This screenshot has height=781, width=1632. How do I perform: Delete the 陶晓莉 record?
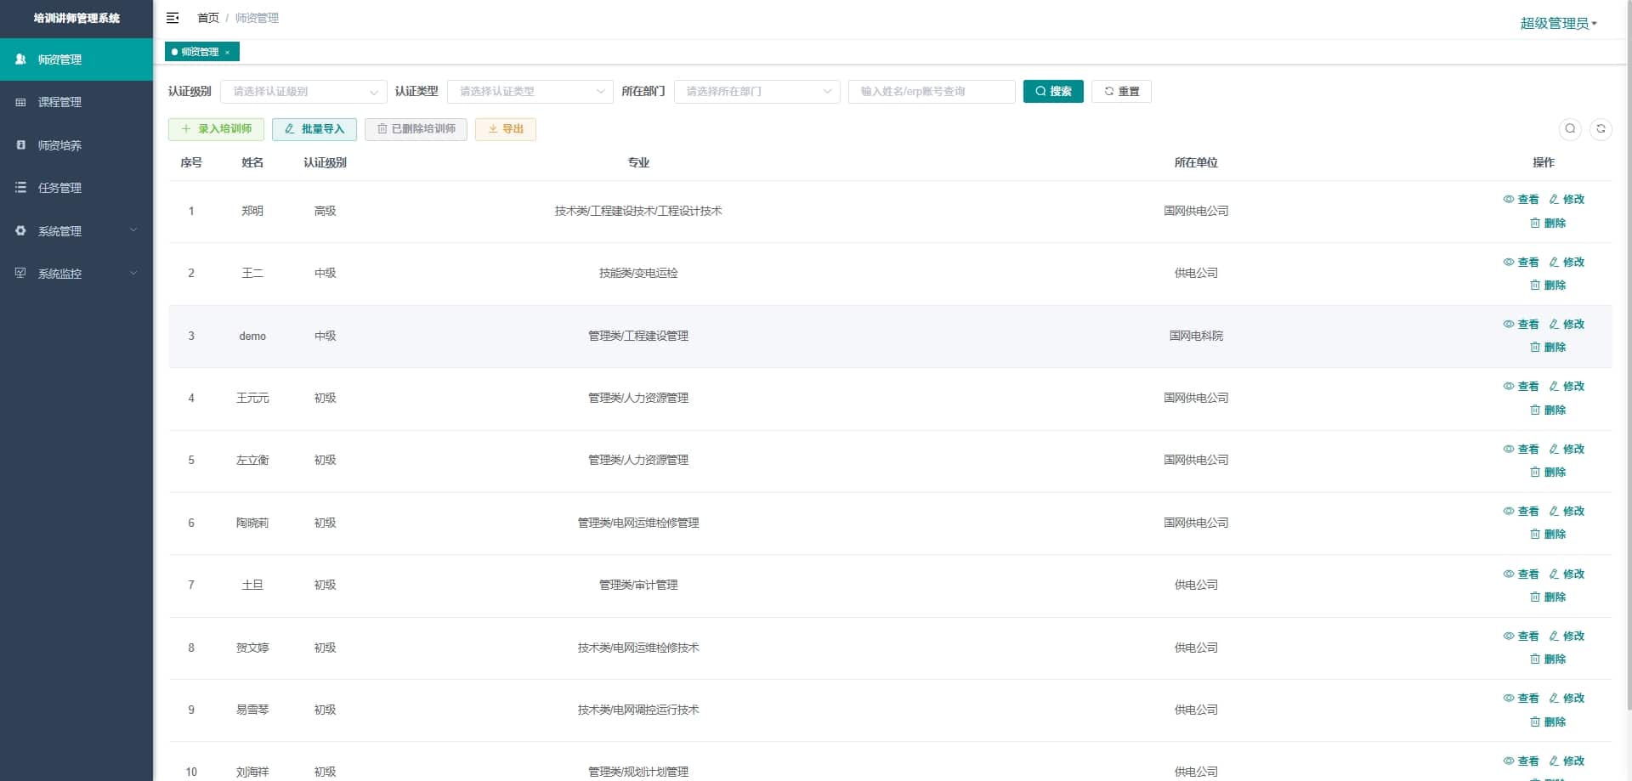tap(1548, 535)
